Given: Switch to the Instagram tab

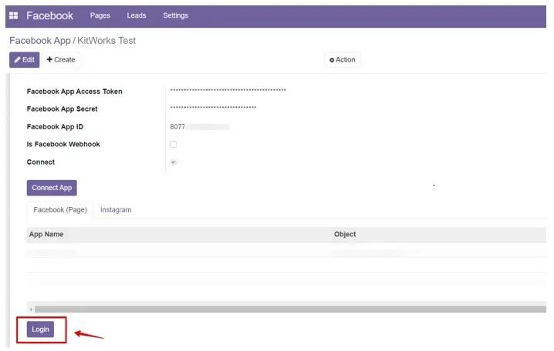Looking at the screenshot, I should pos(116,209).
